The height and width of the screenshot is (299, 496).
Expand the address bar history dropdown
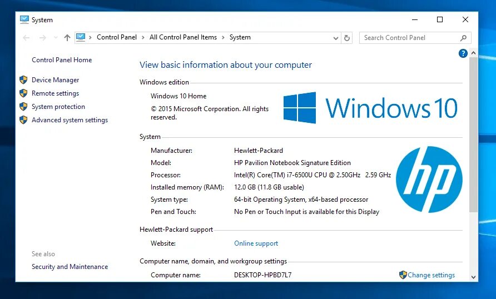pos(336,38)
